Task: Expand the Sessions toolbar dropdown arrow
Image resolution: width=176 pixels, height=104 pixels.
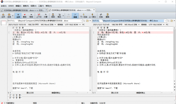Action: coord(13,15)
